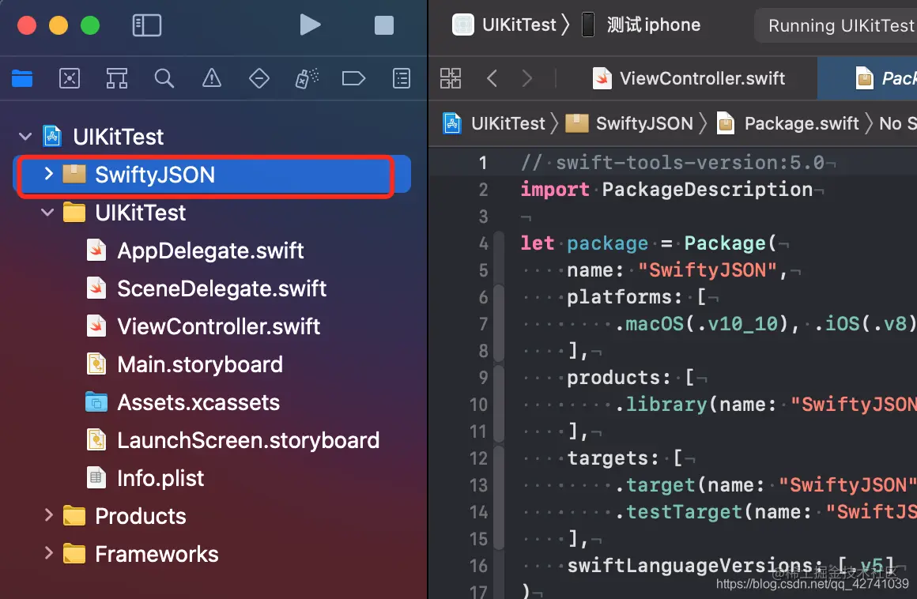917x599 pixels.
Task: Click the red close window button
Action: click(27, 25)
